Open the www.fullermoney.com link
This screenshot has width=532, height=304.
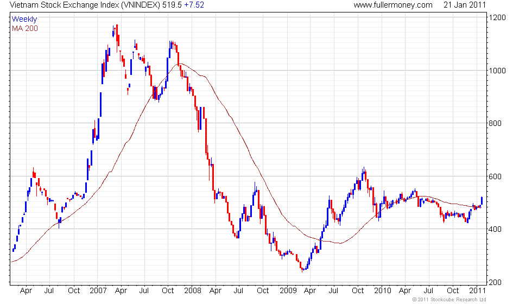pyautogui.click(x=393, y=5)
